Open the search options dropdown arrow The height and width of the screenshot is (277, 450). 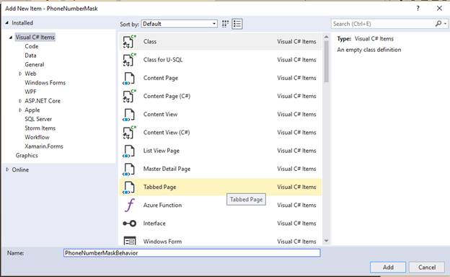coord(445,24)
